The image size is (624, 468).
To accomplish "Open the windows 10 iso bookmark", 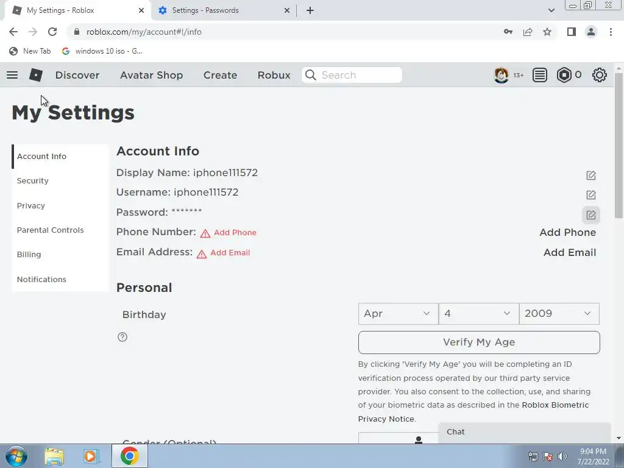I will (x=102, y=51).
